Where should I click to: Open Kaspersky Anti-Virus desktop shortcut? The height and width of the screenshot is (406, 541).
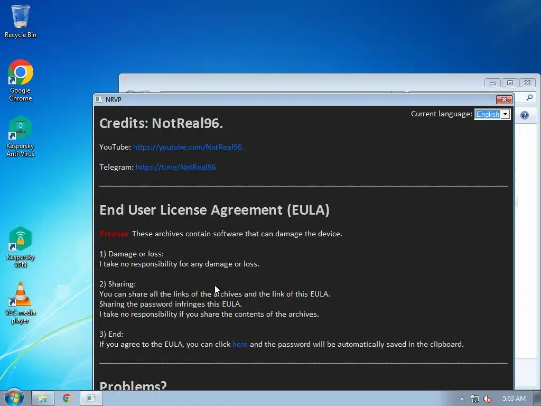pos(21,136)
